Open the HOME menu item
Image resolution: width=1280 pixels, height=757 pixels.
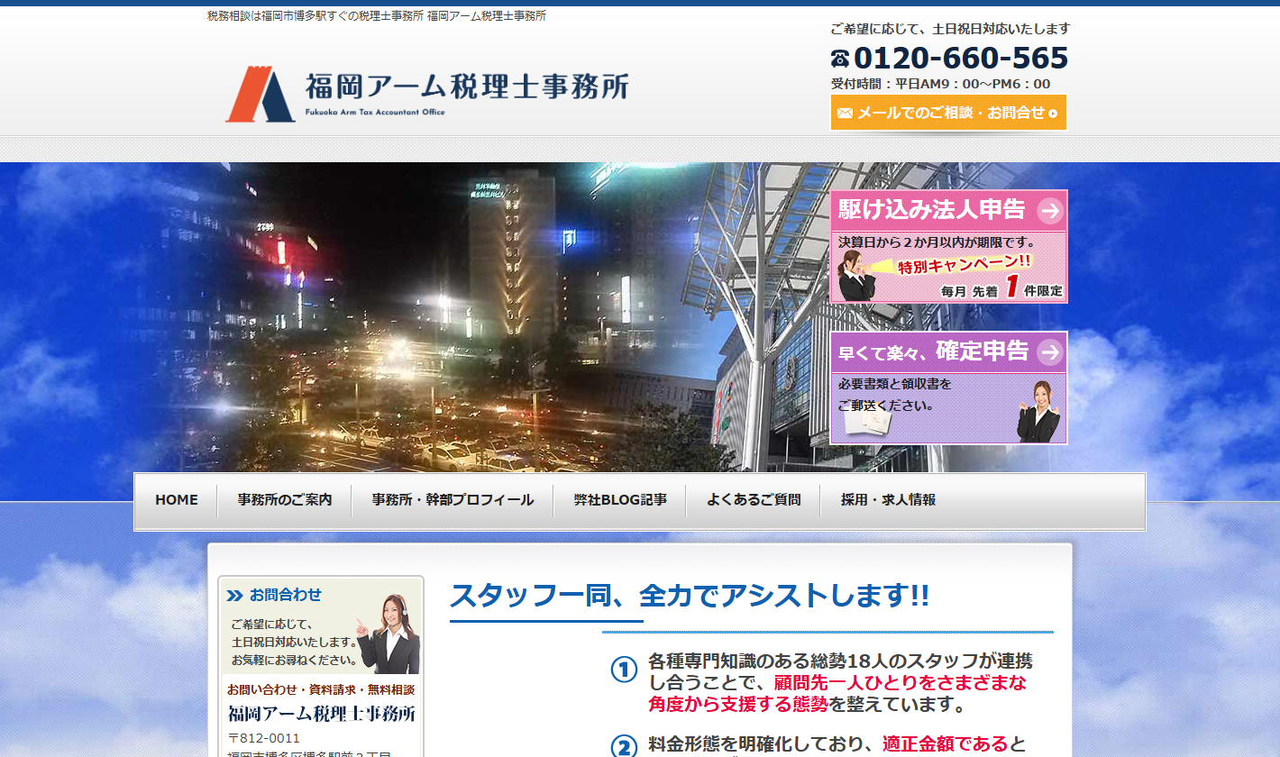click(177, 500)
